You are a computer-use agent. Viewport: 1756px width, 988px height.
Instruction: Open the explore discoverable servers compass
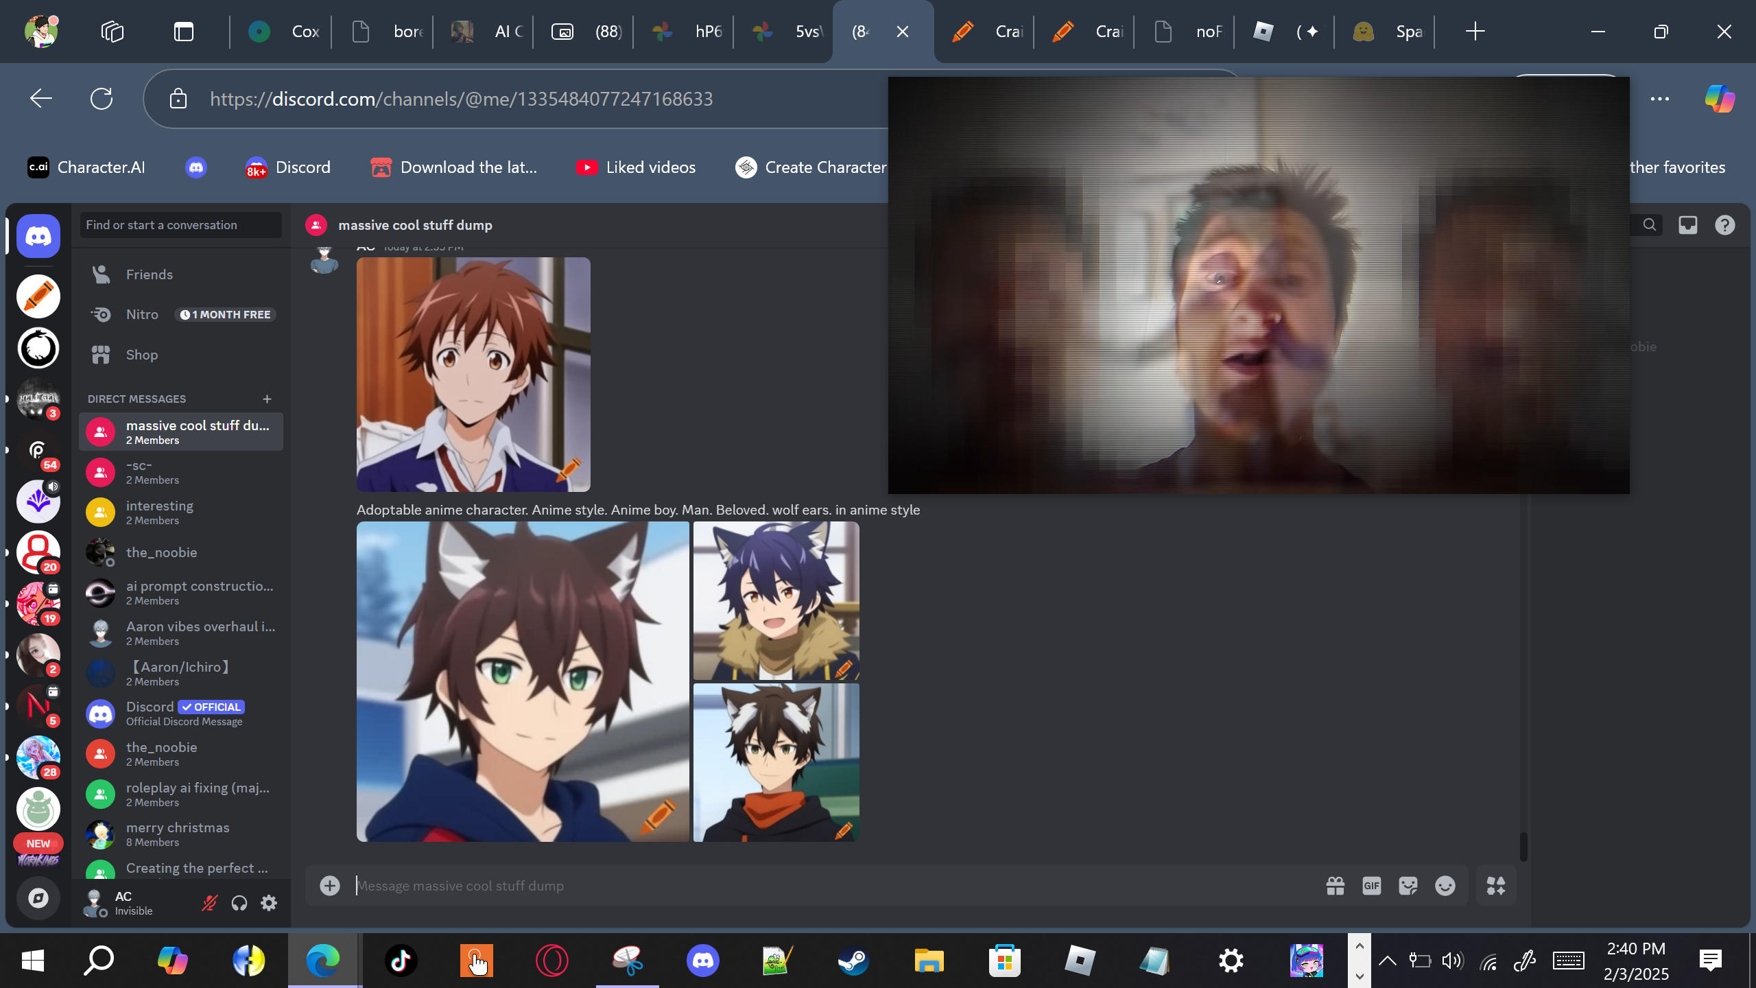[x=38, y=898]
